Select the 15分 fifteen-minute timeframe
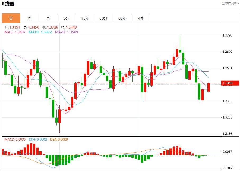Image resolution: width=240 pixels, height=171 pixels. pos(85,18)
